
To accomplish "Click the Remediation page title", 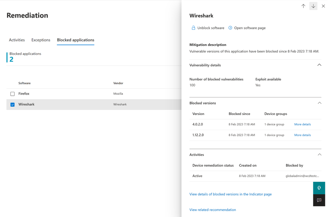I will click(x=27, y=15).
